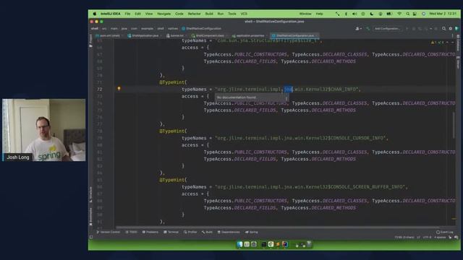Image resolution: width=463 pixels, height=260 pixels.
Task: Open the Build tool window
Action: click(207, 233)
